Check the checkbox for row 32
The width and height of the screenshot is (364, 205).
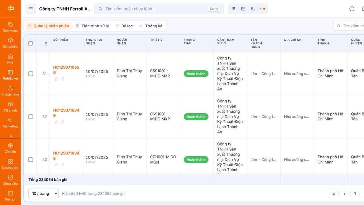pos(30,117)
